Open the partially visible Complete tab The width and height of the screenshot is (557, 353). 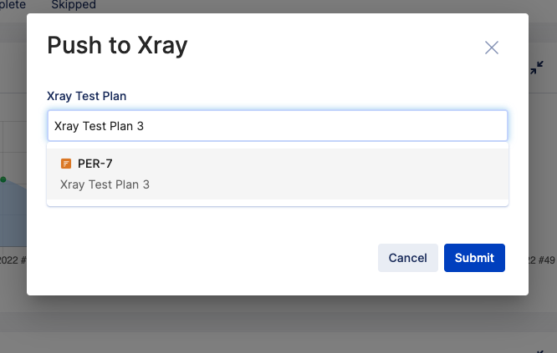(12, 5)
